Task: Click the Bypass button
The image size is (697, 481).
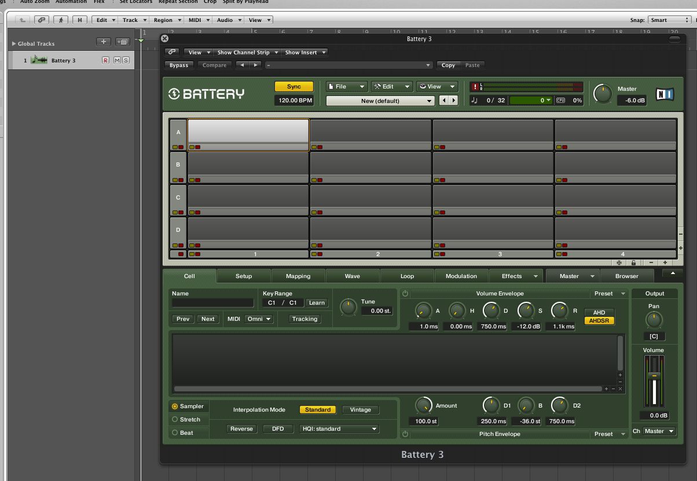Action: coord(179,65)
